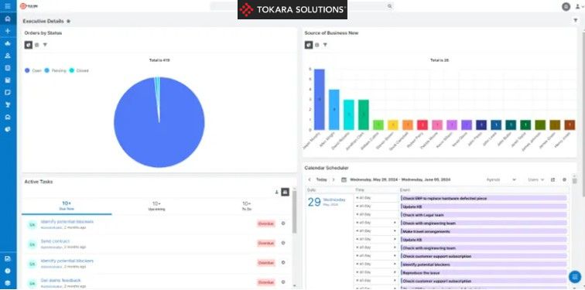This screenshot has height=290, width=585.
Task: Click the search field in the top bar
Action: pos(302,6)
